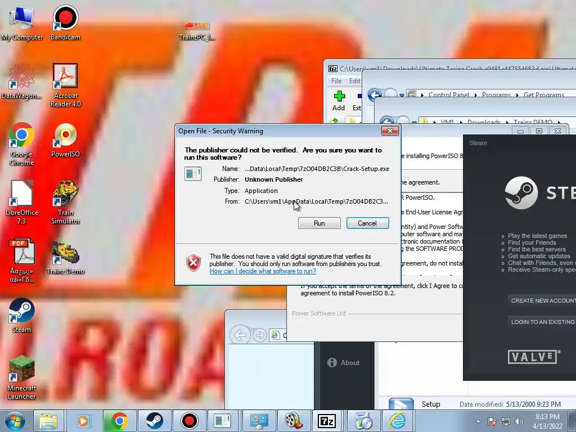This screenshot has height=432, width=576.
Task: Launch Bandicam from the desktop
Action: 65,22
